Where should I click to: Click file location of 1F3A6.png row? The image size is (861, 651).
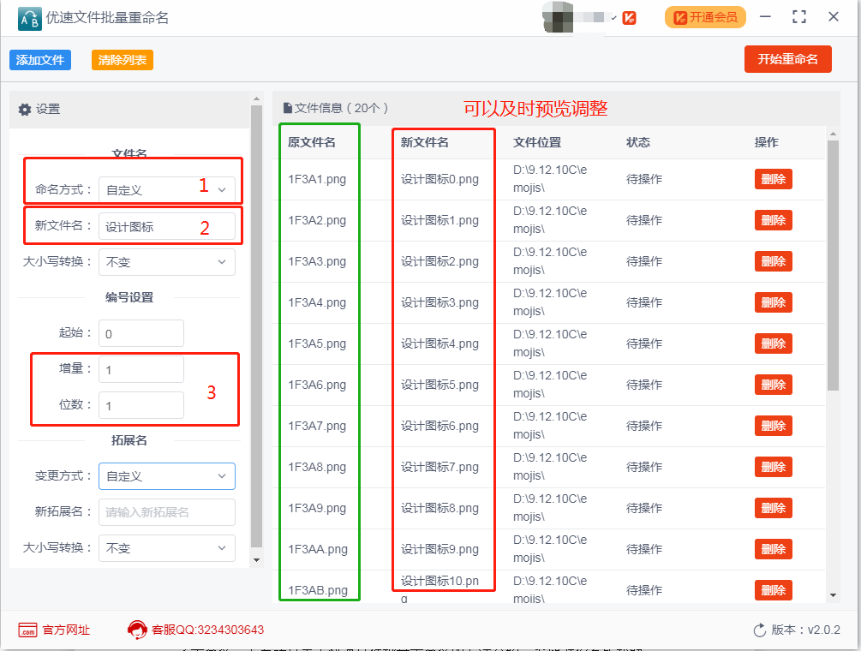550,385
